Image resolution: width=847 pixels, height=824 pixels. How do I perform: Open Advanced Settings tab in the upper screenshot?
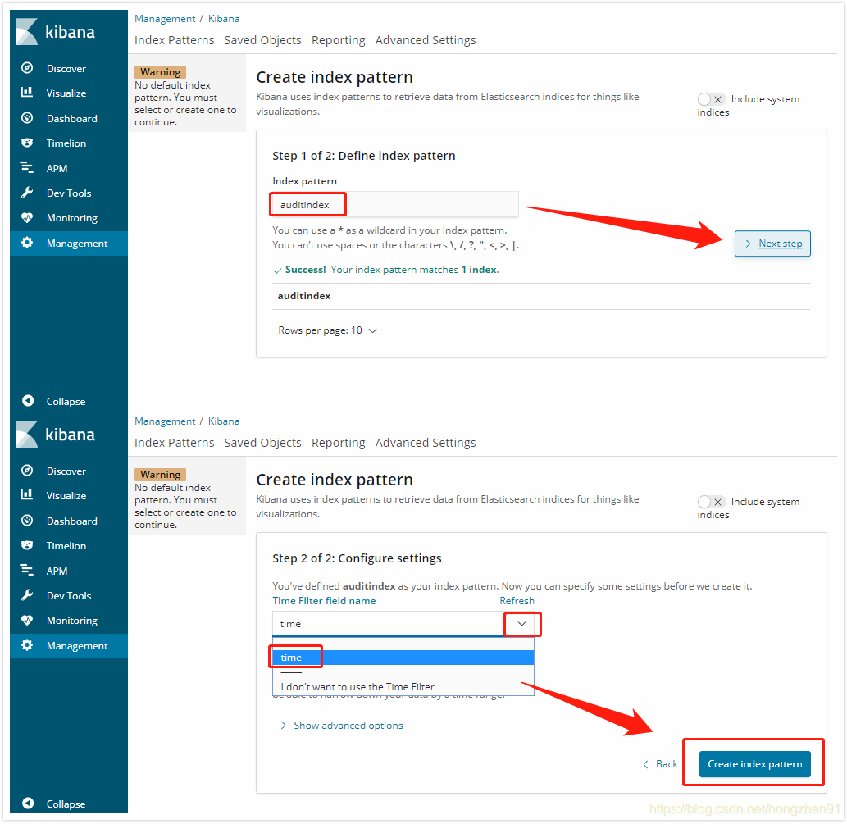pyautogui.click(x=426, y=40)
